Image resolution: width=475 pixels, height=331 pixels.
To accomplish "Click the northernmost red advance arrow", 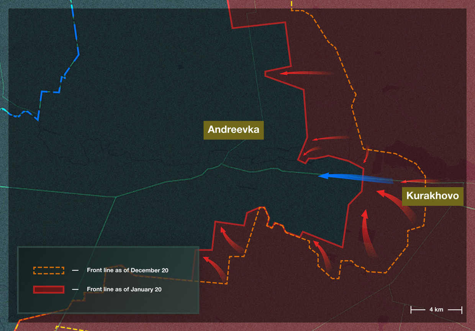I will pyautogui.click(x=305, y=73).
